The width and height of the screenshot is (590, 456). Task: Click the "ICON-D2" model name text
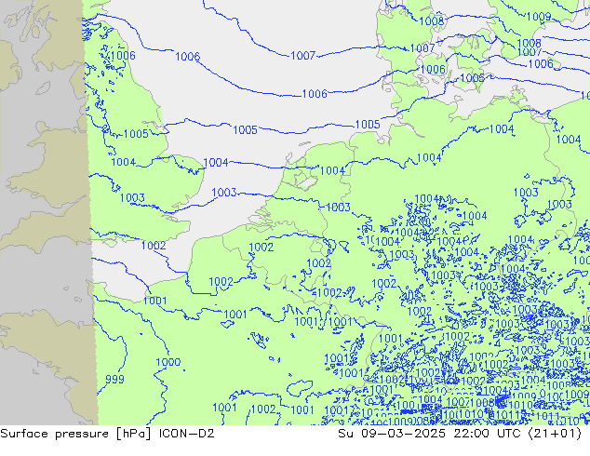(x=187, y=434)
